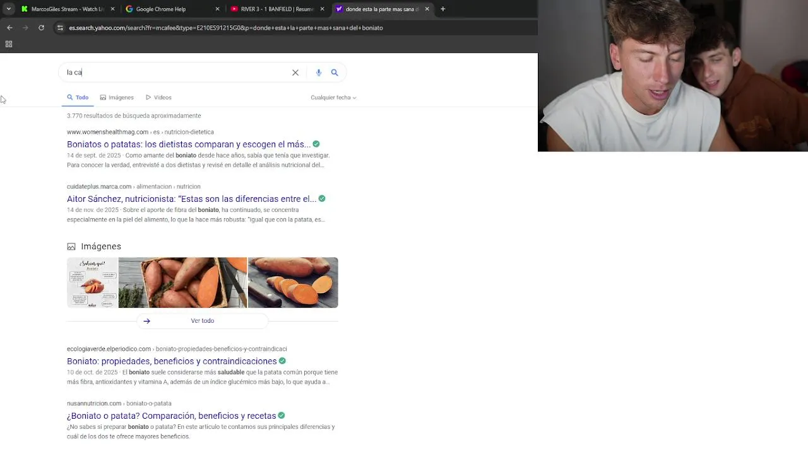The height and width of the screenshot is (454, 808).
Task: Focus the search field containing 'la ca'
Action: (177, 73)
